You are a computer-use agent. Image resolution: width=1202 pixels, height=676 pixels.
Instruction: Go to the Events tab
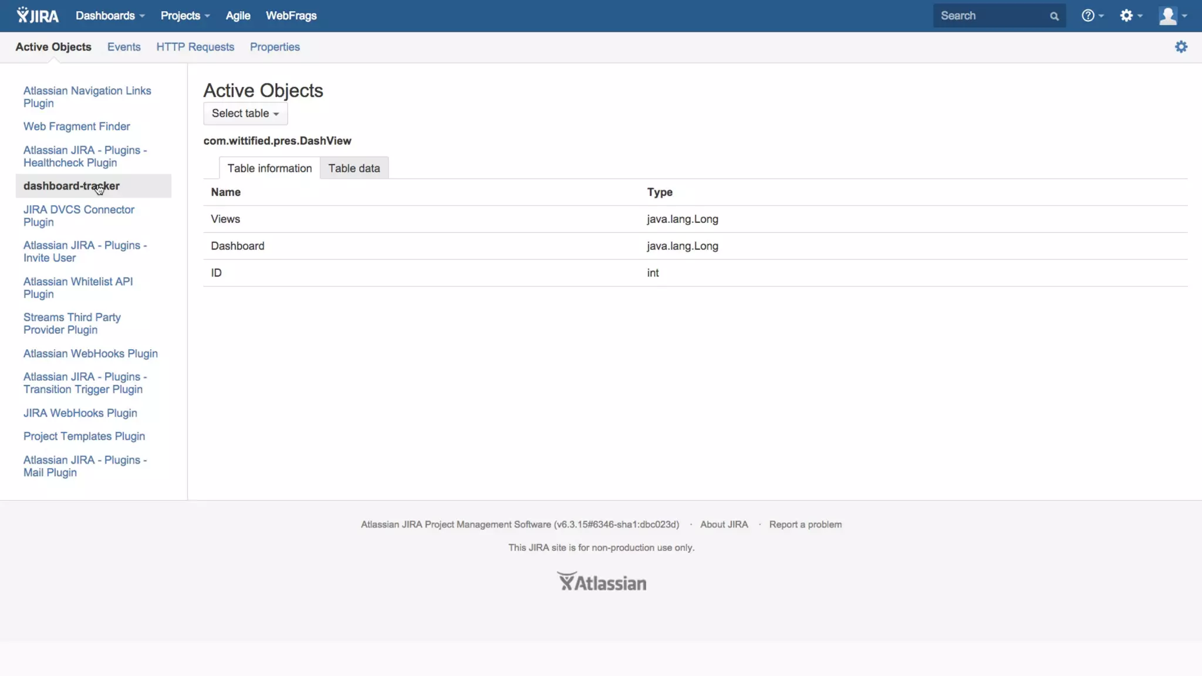[x=124, y=47]
